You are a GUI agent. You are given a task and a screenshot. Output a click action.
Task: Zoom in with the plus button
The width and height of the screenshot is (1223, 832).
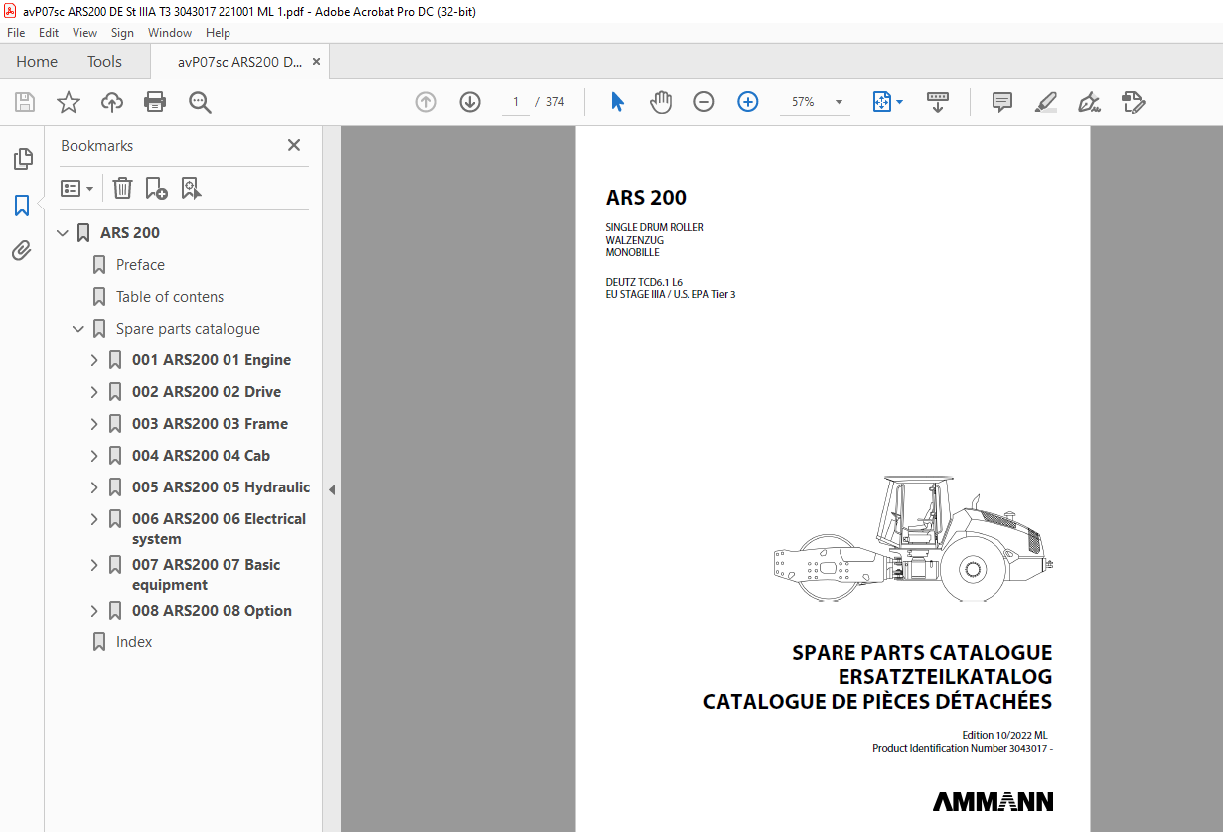748,102
